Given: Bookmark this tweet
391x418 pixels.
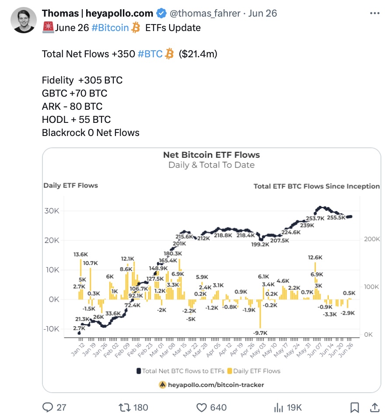Looking at the screenshot, I should tap(354, 408).
